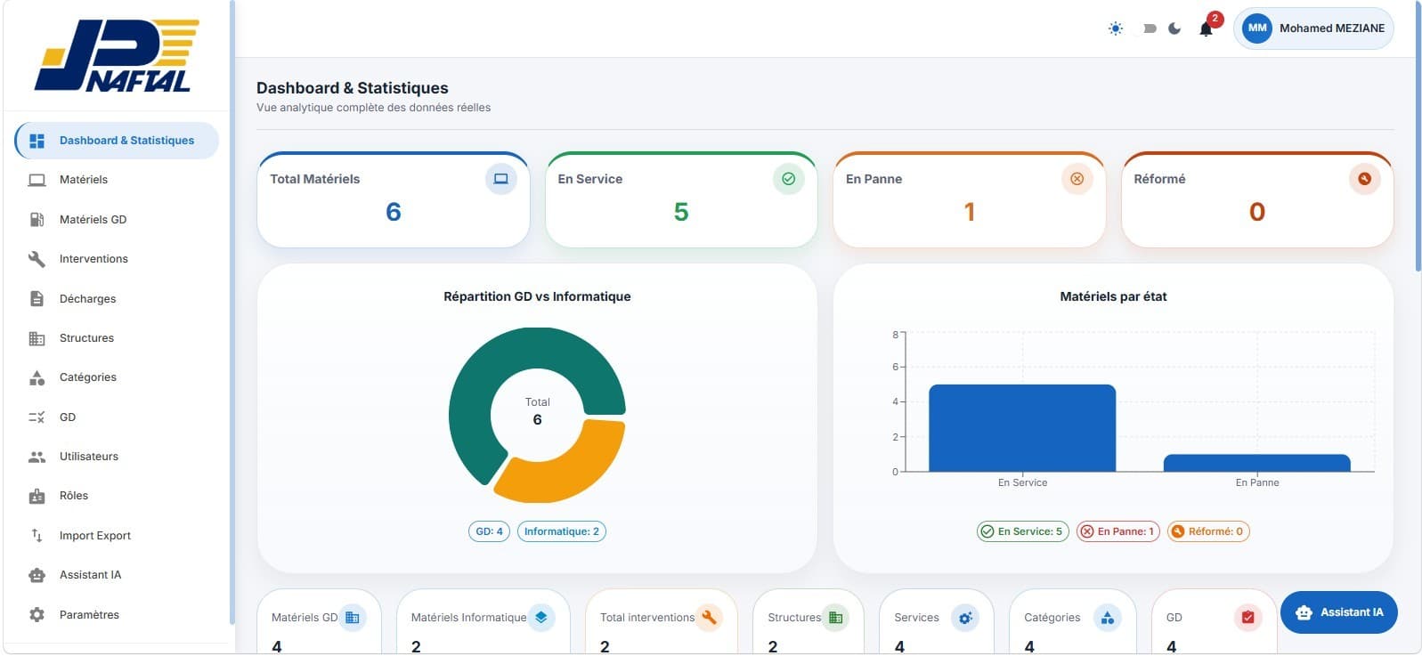Click the sun light-mode icon
This screenshot has height=656, width=1422.
(1116, 28)
